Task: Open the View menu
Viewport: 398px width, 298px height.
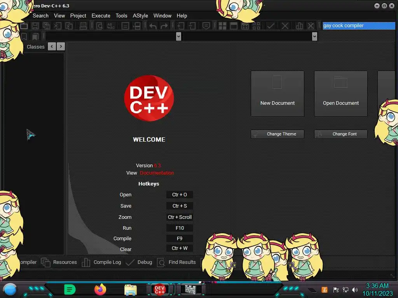Action: (59, 16)
